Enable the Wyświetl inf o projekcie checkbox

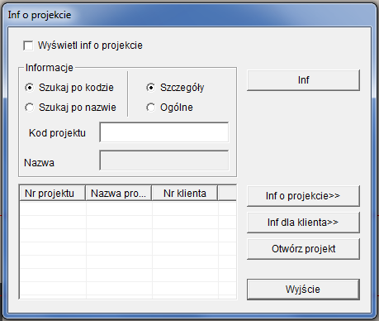pyautogui.click(x=28, y=46)
